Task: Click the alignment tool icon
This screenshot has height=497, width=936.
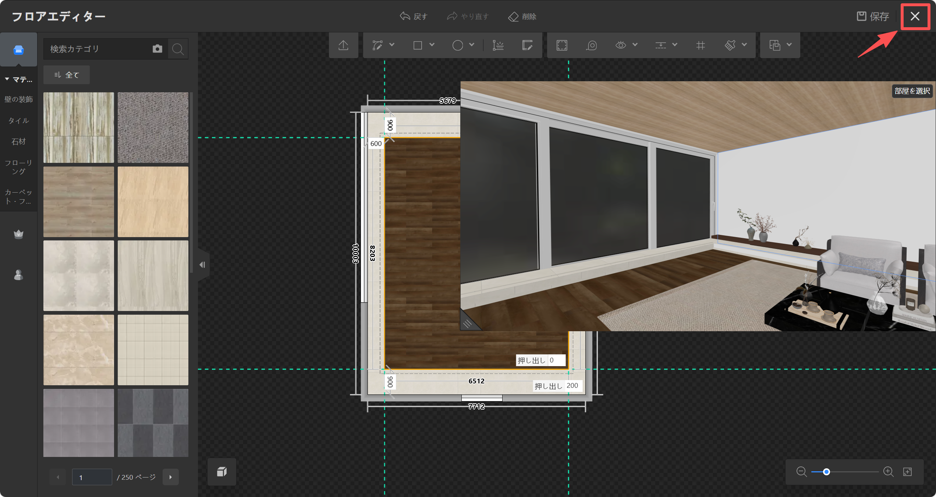Action: pos(661,45)
